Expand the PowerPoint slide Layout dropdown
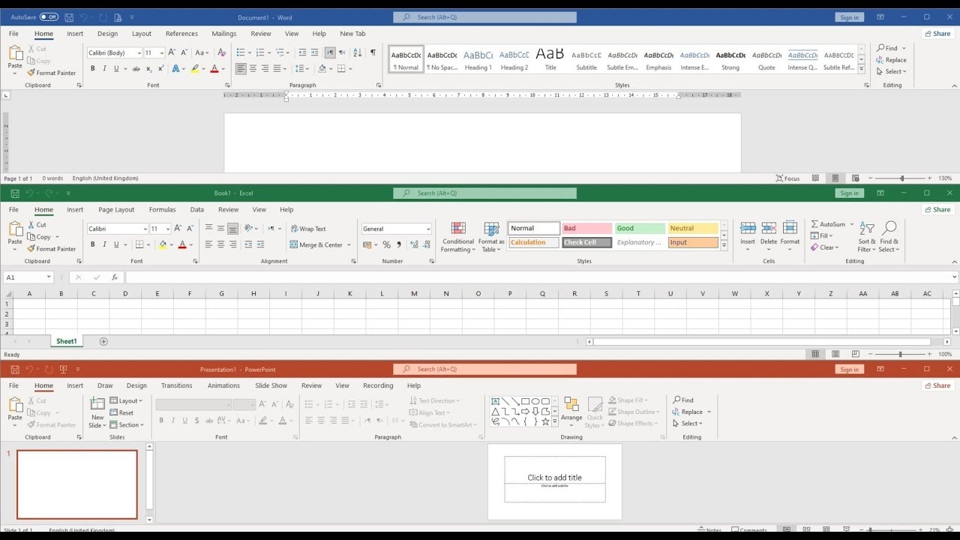This screenshot has height=540, width=960. (127, 400)
